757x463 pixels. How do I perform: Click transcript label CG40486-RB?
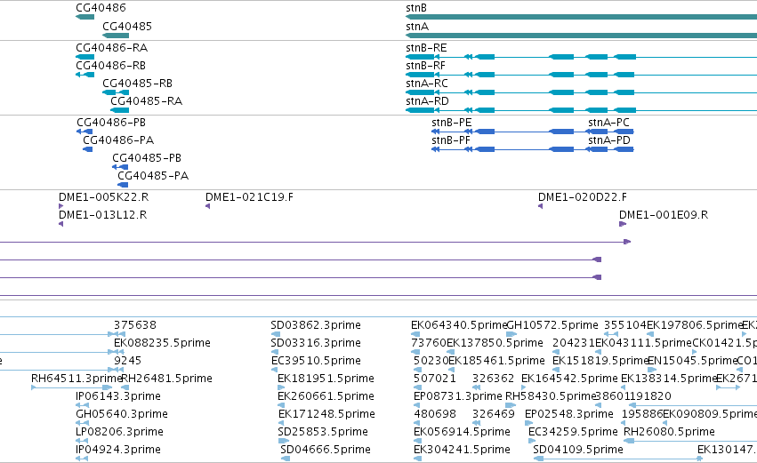(x=111, y=66)
